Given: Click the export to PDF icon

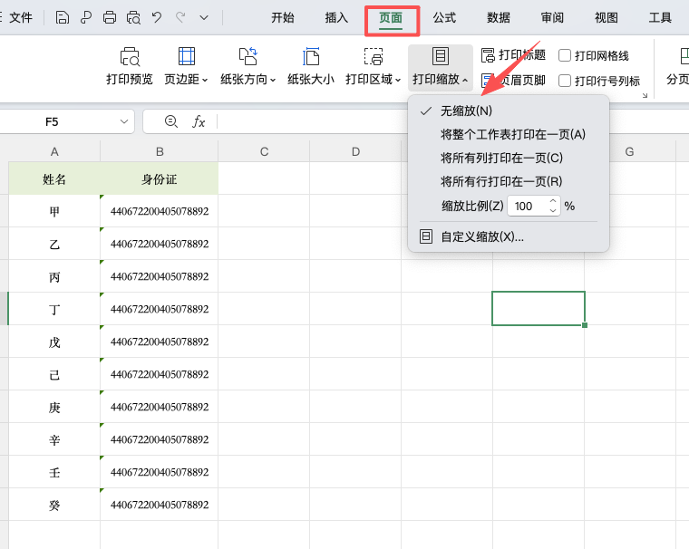Looking at the screenshot, I should click(x=86, y=17).
